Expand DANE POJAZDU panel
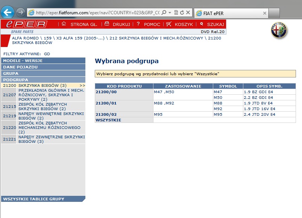302x218 pixels. 43,67
